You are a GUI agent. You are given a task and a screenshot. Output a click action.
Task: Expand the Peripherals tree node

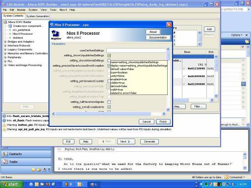tap(5, 57)
